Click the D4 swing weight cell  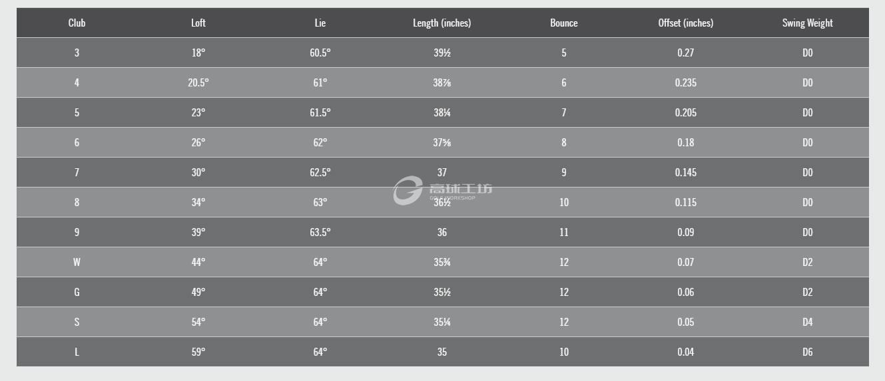(x=807, y=322)
